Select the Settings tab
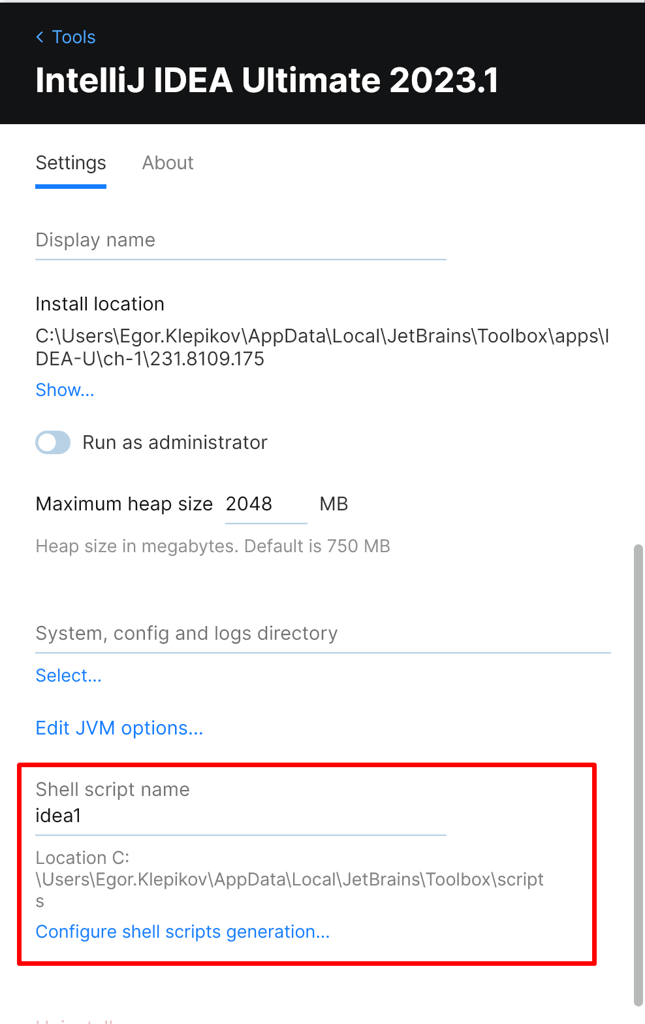 71,163
